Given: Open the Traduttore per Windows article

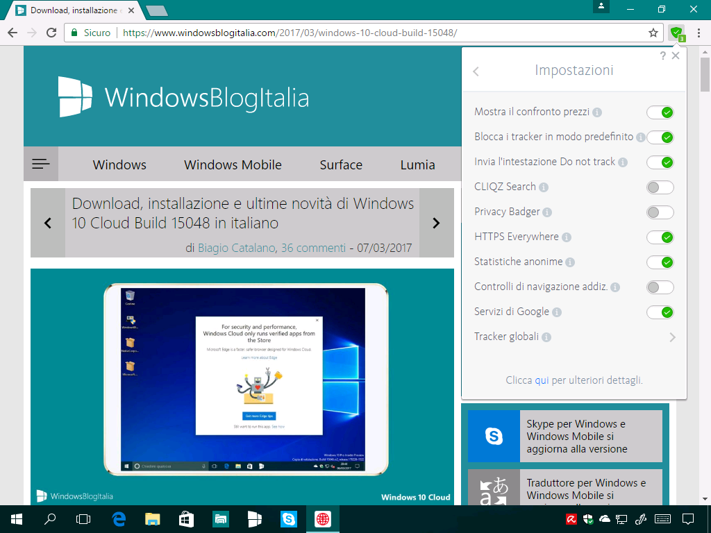Looking at the screenshot, I should (x=565, y=487).
